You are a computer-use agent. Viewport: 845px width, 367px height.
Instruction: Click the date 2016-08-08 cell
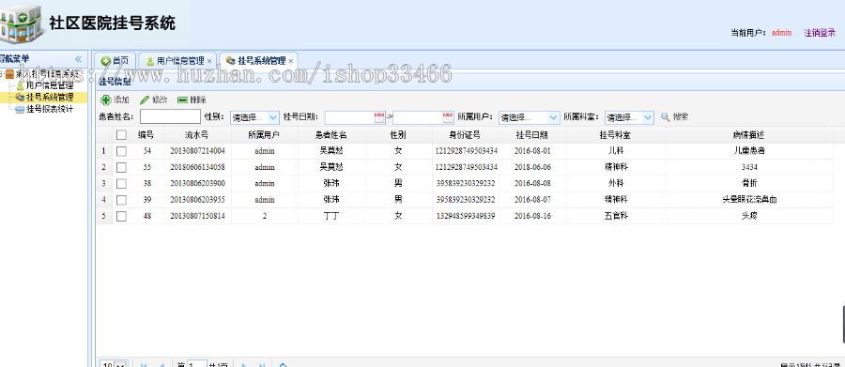coord(532,183)
